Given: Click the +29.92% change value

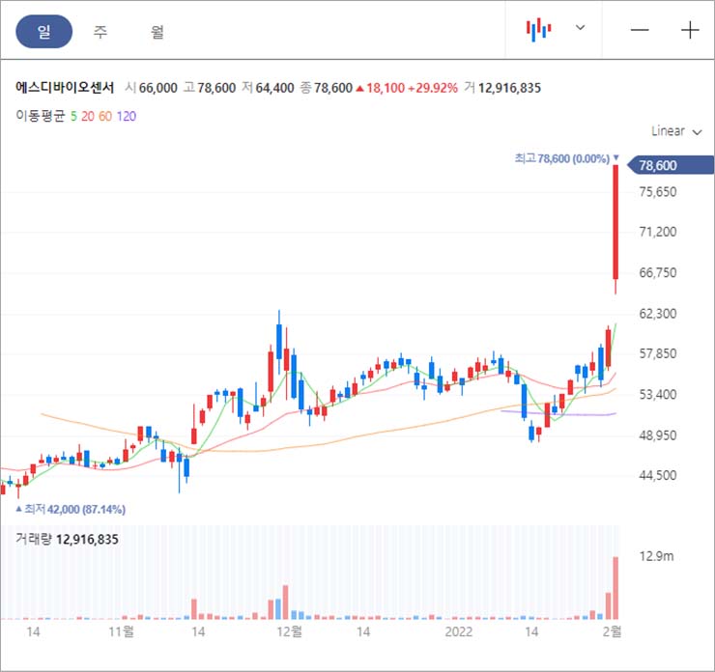Looking at the screenshot, I should 433,88.
